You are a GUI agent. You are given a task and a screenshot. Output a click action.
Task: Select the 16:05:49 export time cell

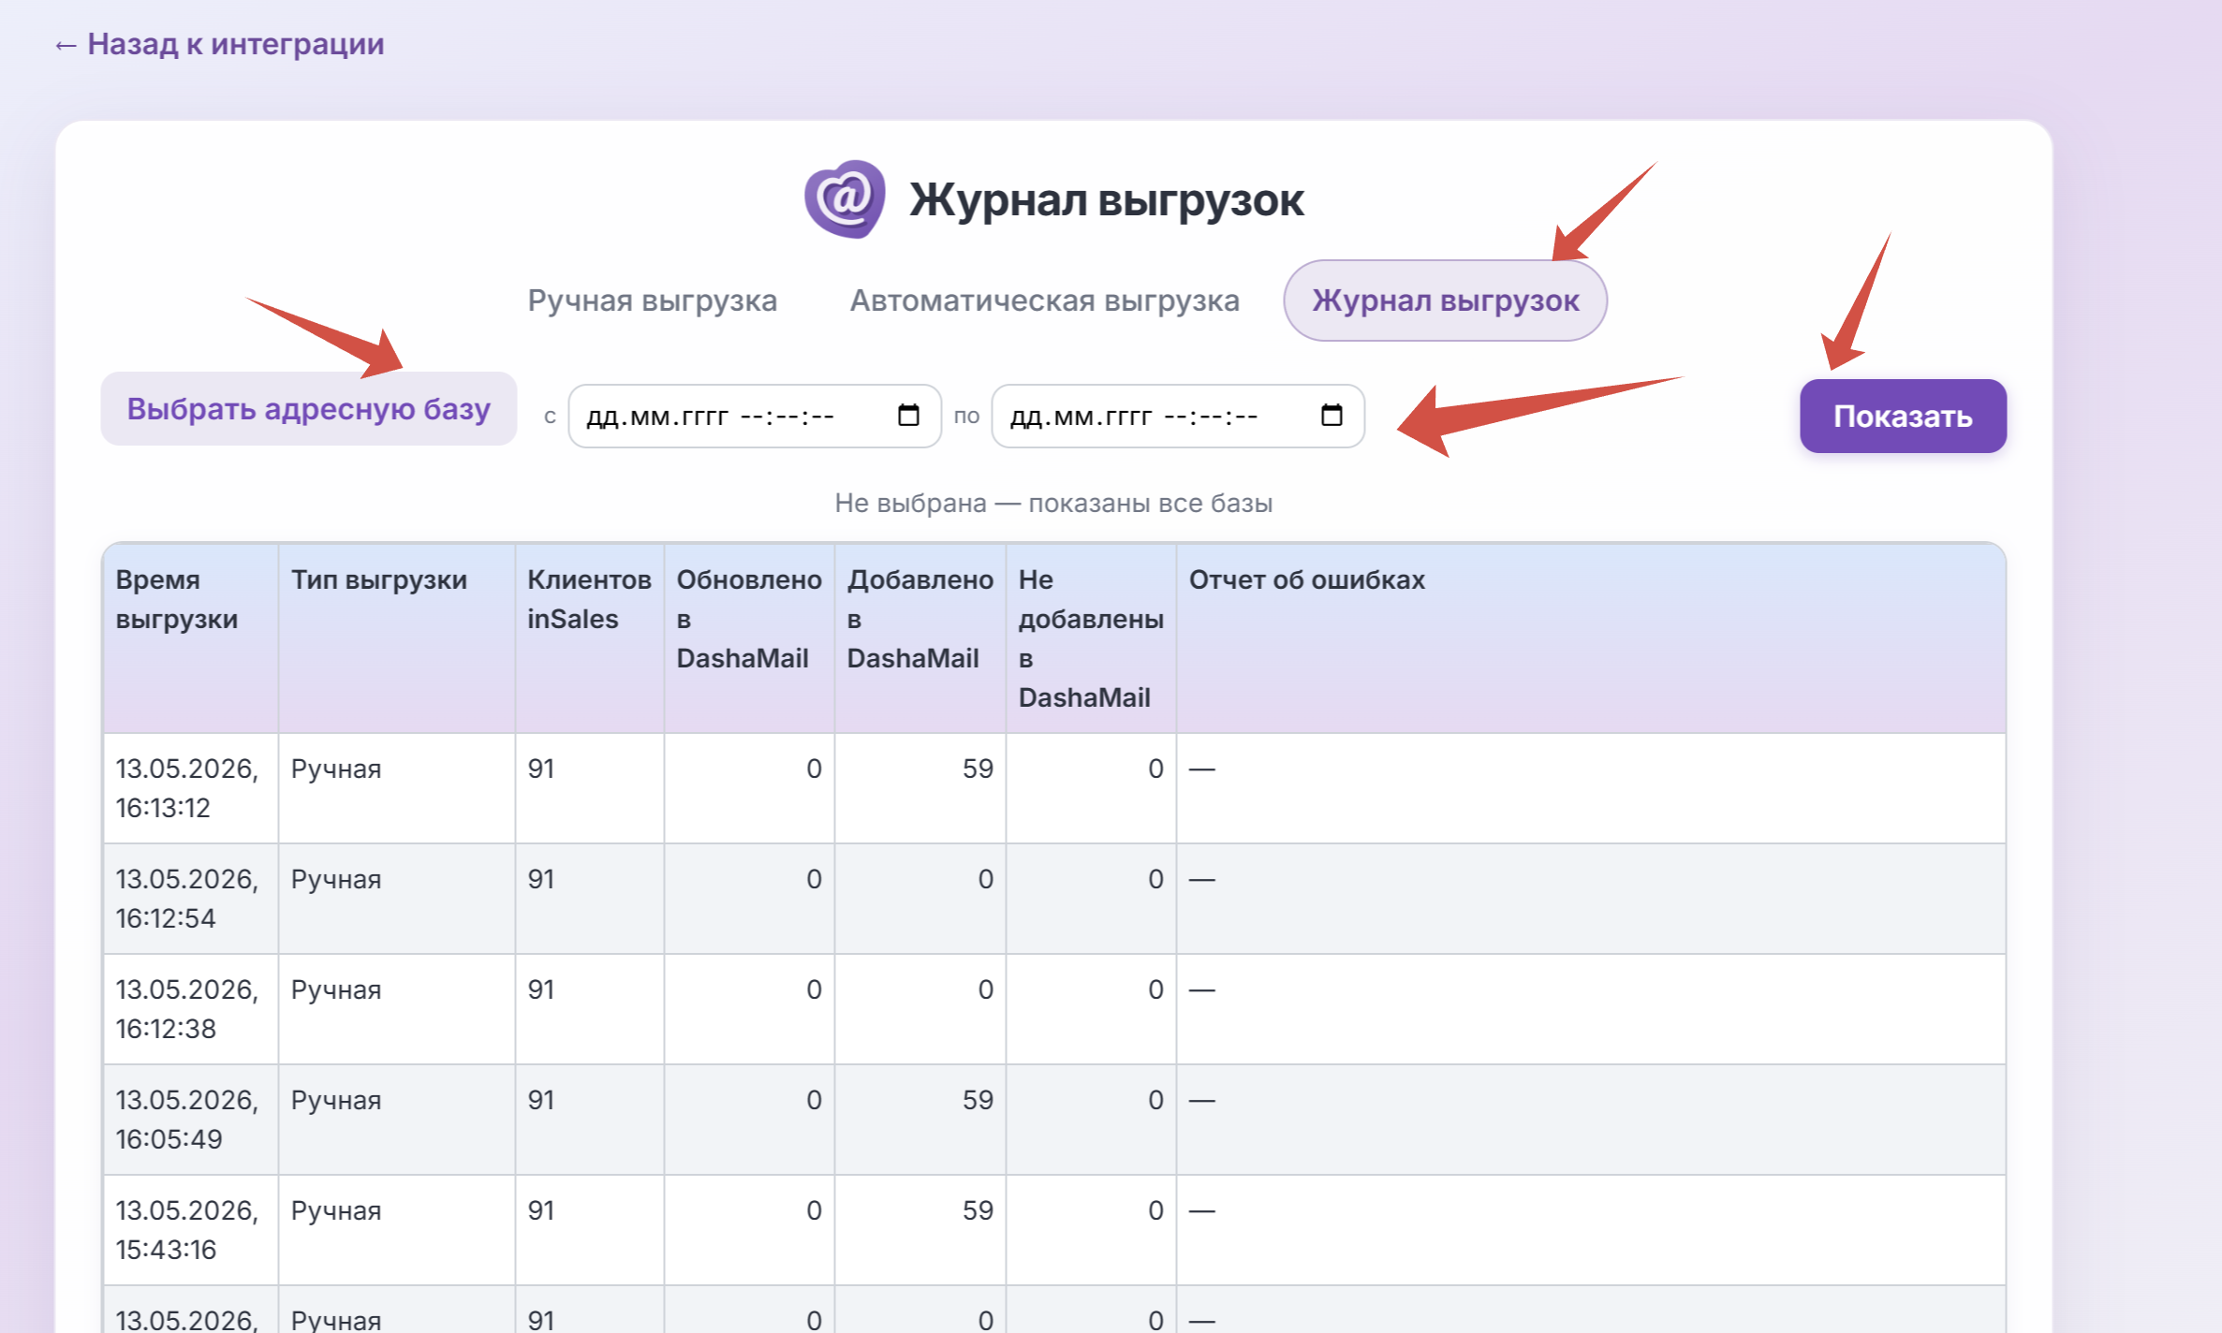190,1120
